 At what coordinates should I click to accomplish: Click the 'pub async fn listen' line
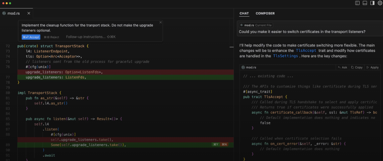click(73, 119)
